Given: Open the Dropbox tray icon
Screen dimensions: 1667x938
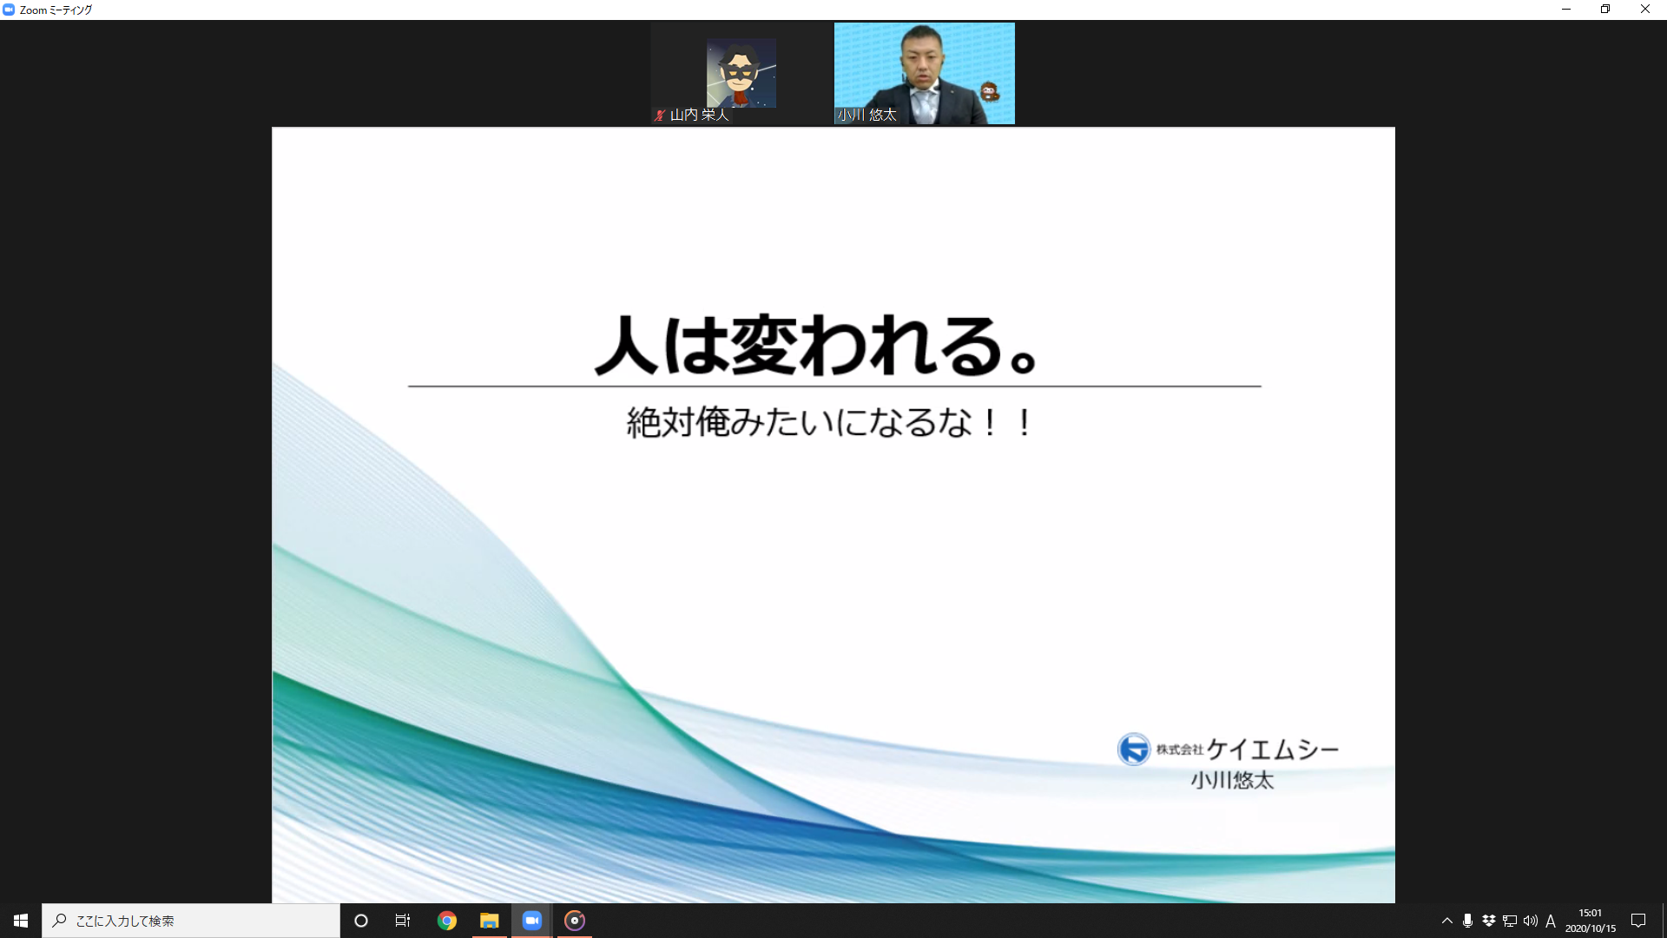Looking at the screenshot, I should pyautogui.click(x=1489, y=921).
